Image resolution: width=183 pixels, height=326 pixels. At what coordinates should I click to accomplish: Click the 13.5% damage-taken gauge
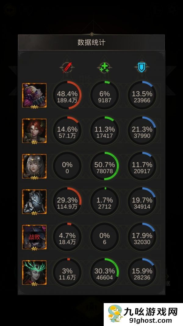pyautogui.click(x=142, y=95)
